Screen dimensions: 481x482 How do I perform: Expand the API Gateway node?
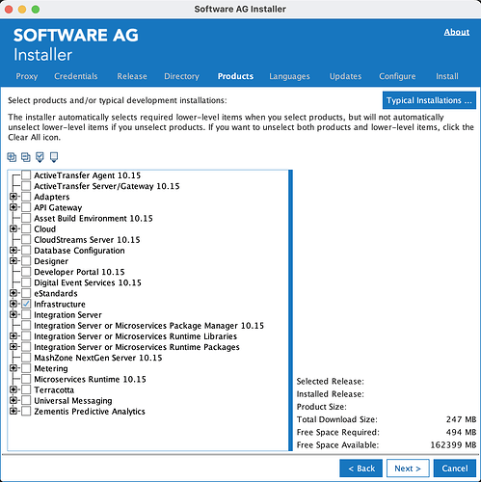(x=13, y=207)
